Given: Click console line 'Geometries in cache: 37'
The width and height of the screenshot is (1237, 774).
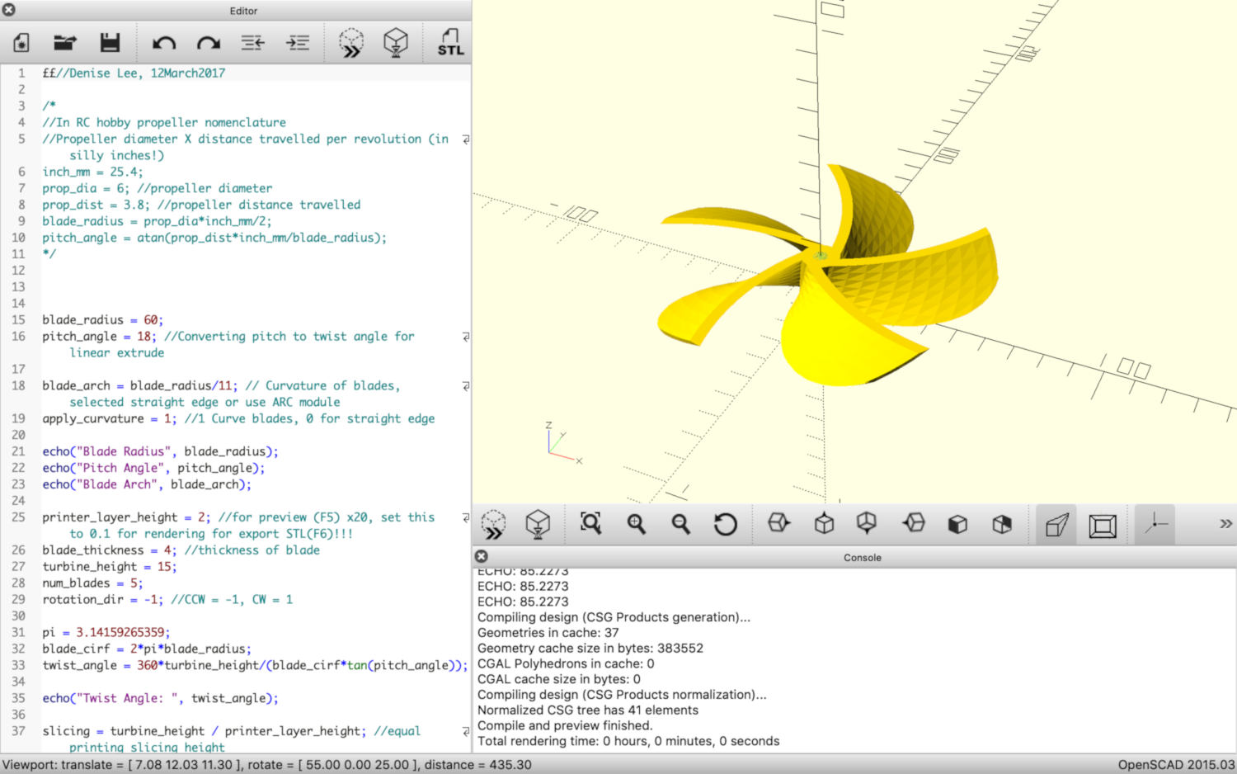Looking at the screenshot, I should [548, 633].
